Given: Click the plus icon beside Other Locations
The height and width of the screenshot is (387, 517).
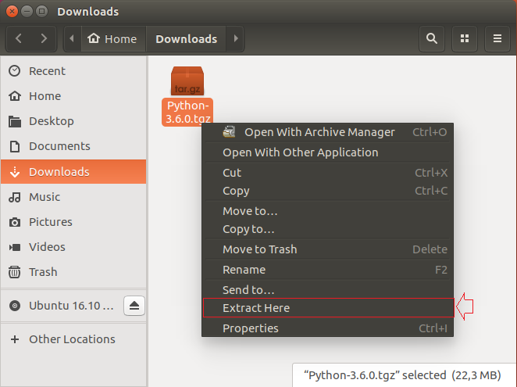Looking at the screenshot, I should tap(15, 339).
